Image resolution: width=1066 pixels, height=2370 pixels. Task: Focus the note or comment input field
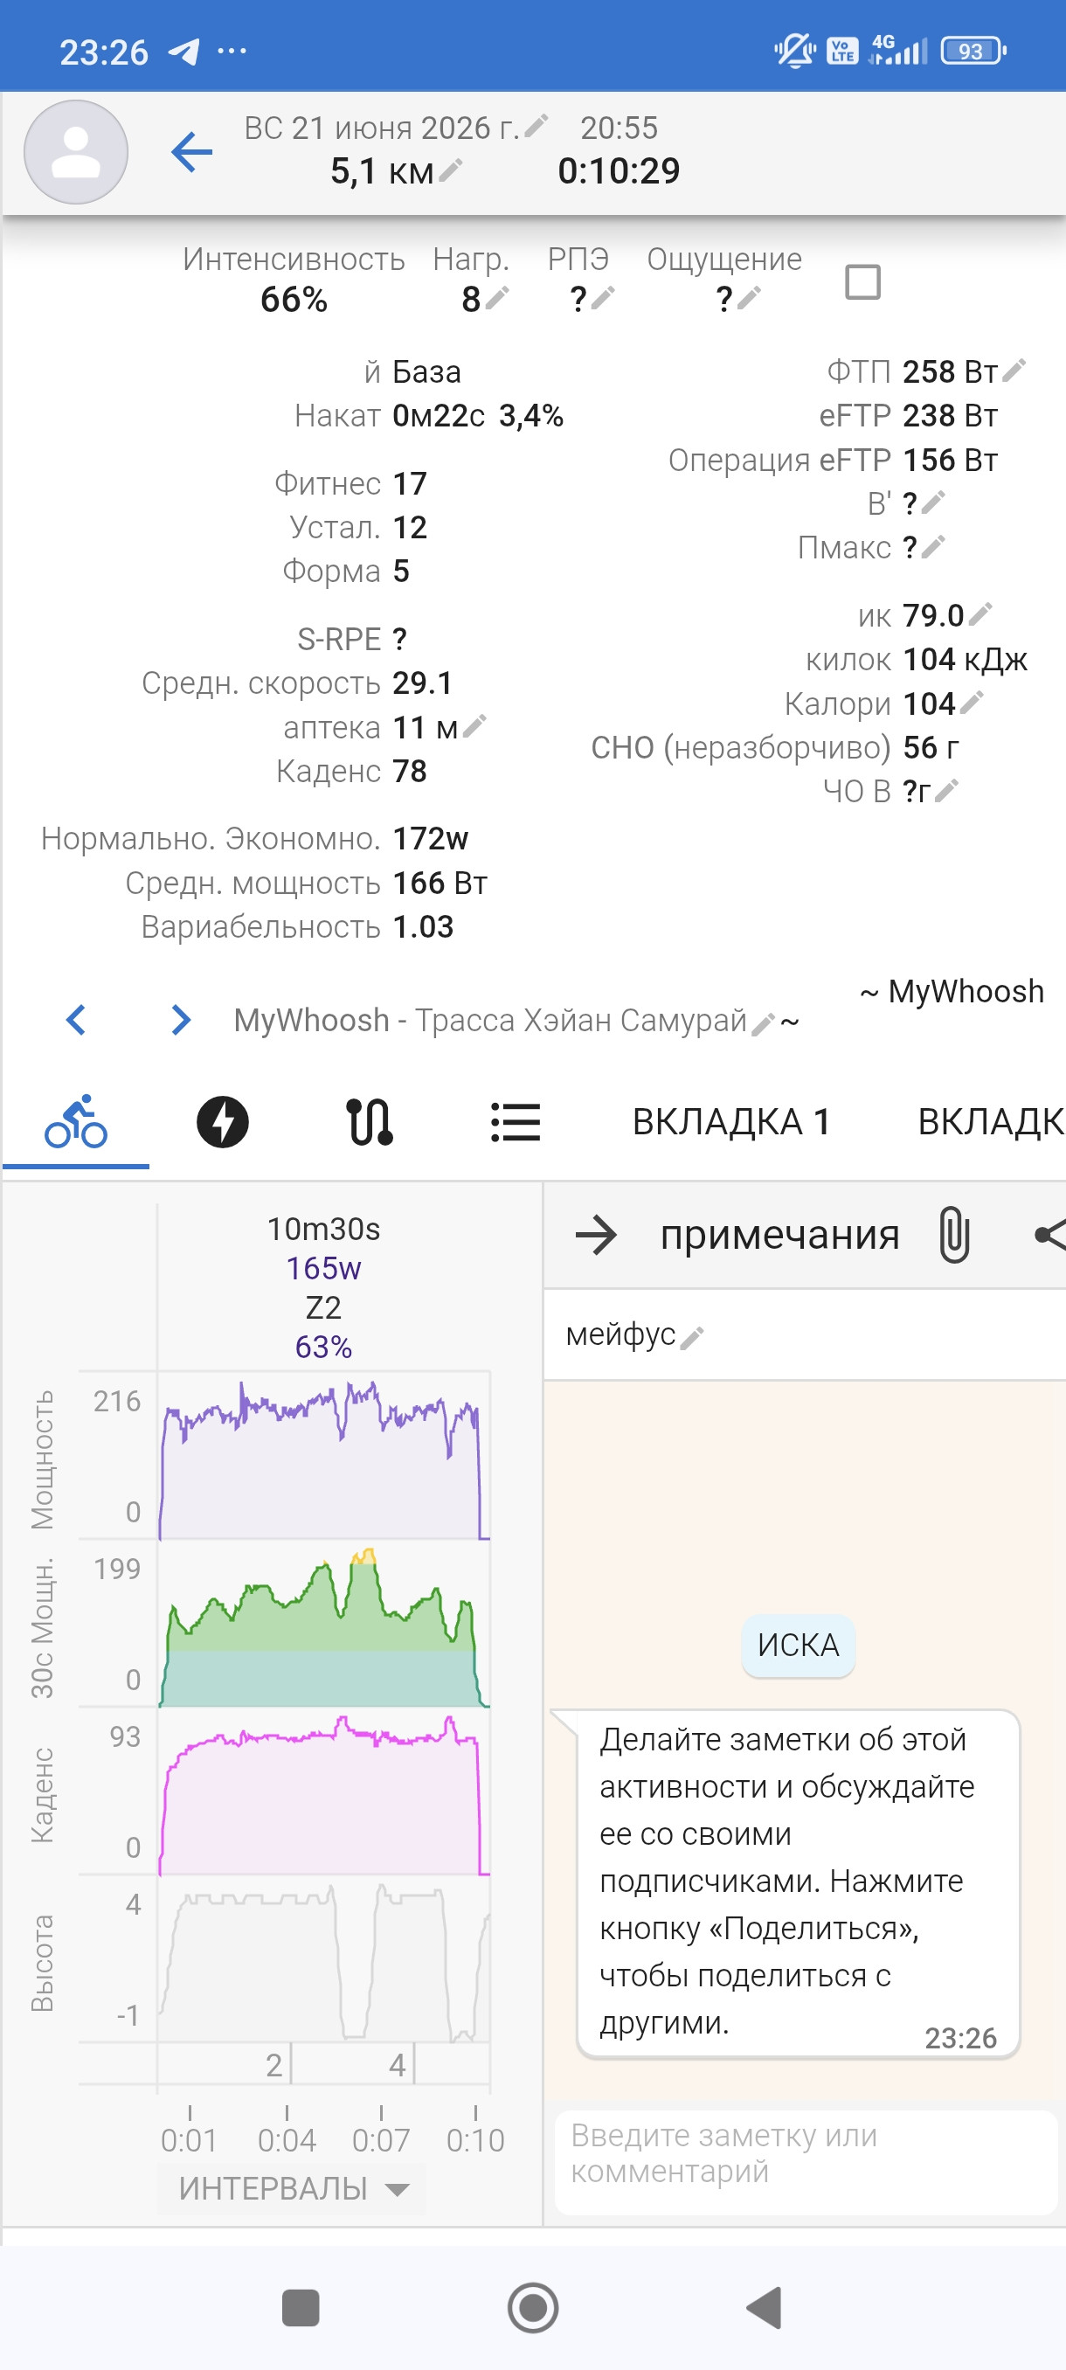coord(806,2162)
